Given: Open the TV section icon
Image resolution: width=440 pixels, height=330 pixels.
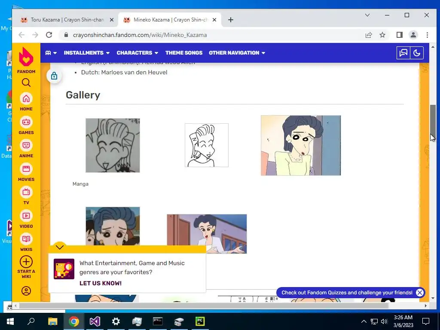Looking at the screenshot, I should point(26,192).
